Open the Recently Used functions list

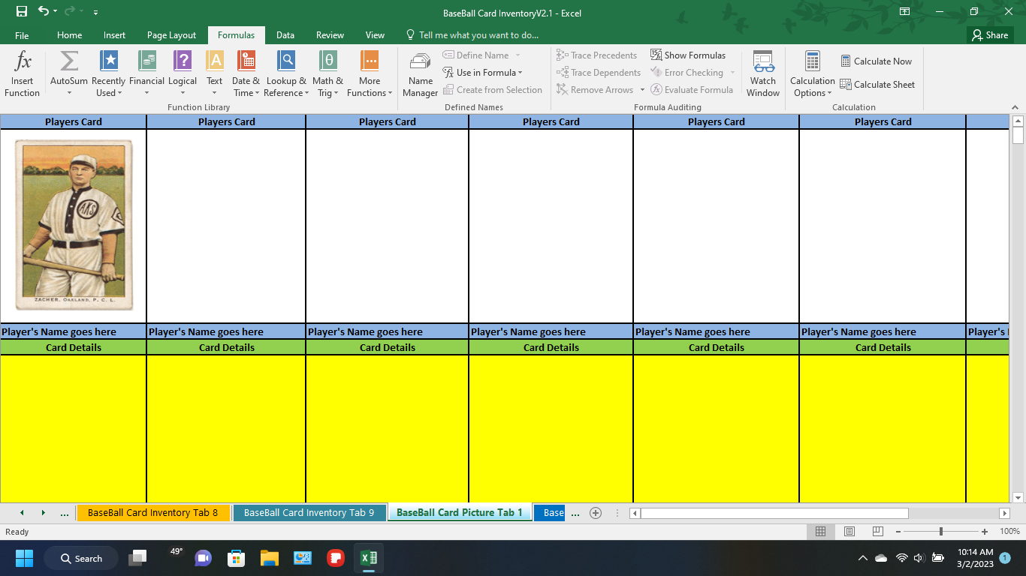coord(108,74)
